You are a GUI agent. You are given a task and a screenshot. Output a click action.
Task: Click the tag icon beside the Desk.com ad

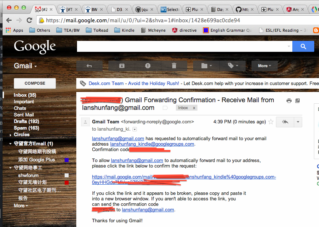(83, 84)
